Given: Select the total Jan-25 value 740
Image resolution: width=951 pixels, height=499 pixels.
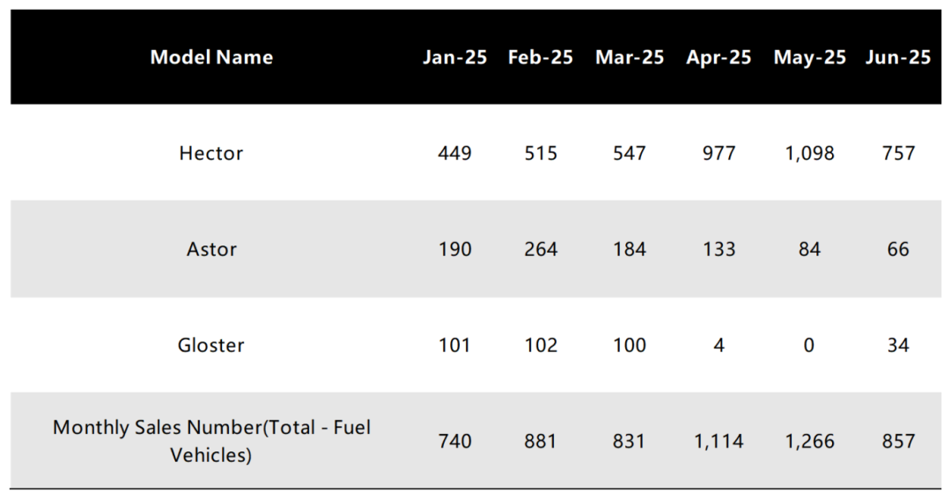Looking at the screenshot, I should click(x=455, y=441).
